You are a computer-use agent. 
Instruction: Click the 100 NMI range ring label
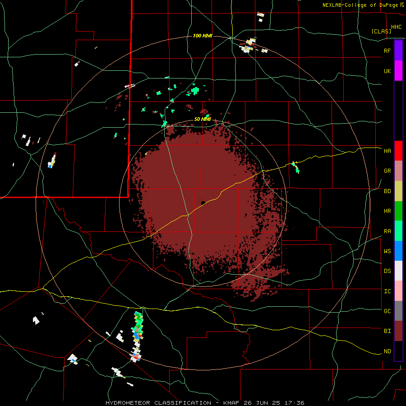click(x=203, y=36)
